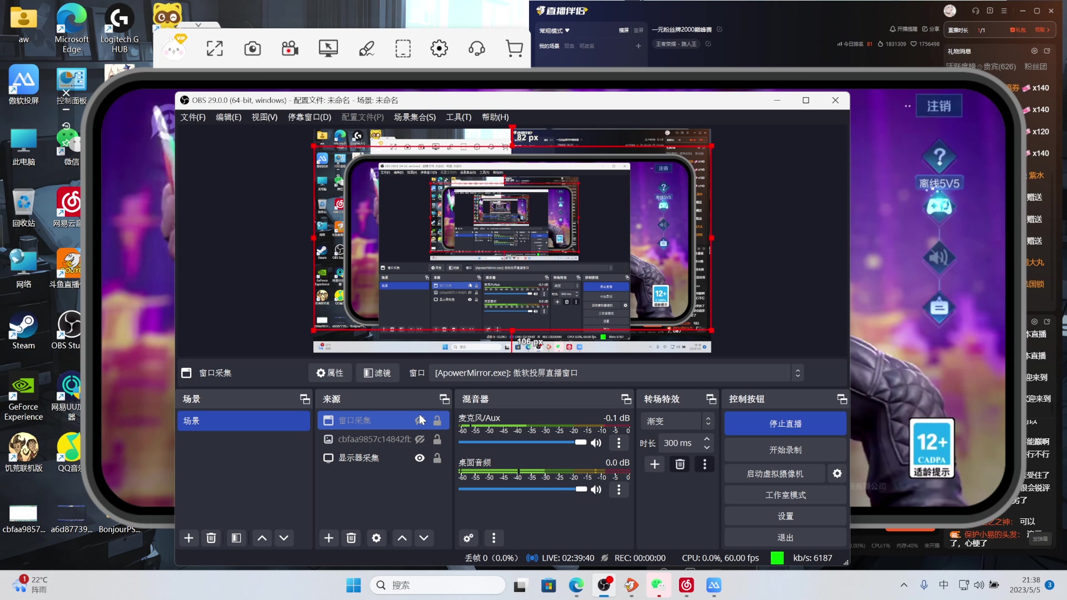Float the 混音器 dock panel

(x=626, y=399)
